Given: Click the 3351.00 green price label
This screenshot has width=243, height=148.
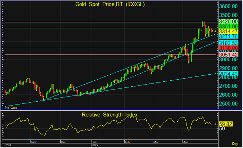Looking at the screenshot, I should [228, 27].
